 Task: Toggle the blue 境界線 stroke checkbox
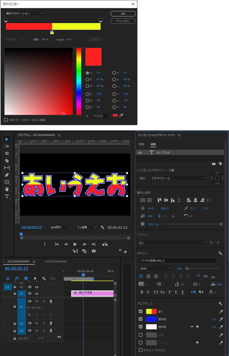tap(141, 319)
